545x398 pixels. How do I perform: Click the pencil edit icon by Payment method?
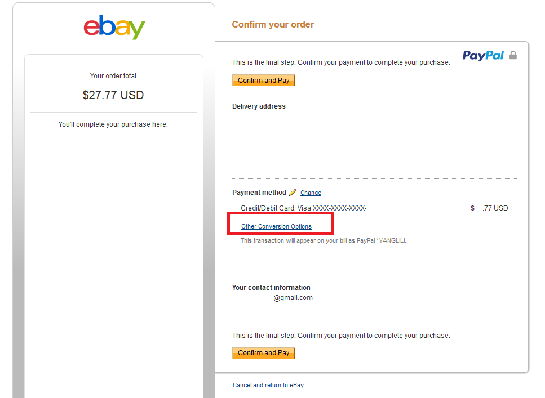click(x=293, y=193)
